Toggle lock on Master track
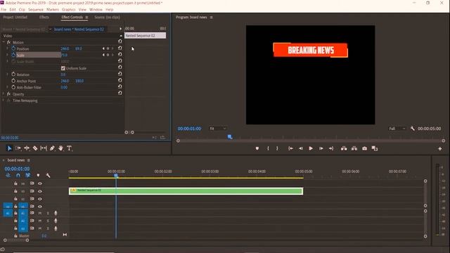Viewport: 450px width, 253px height. coord(15,236)
